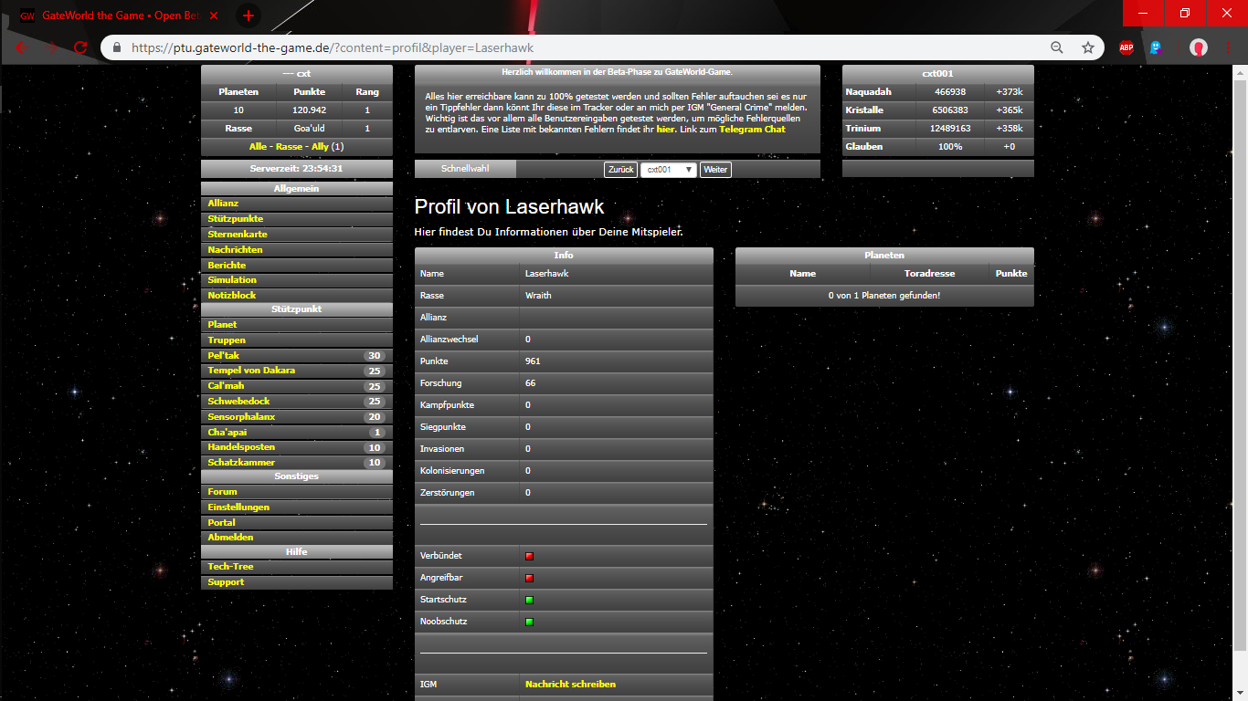Open Sternenkarte in the sidebar menu

238,235
